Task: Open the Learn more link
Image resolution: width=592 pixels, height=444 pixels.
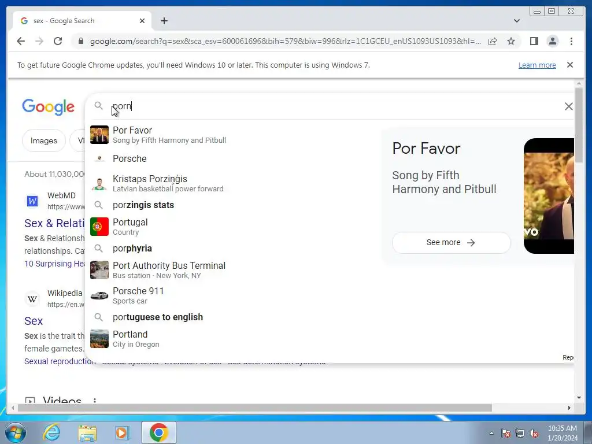Action: [x=537, y=65]
